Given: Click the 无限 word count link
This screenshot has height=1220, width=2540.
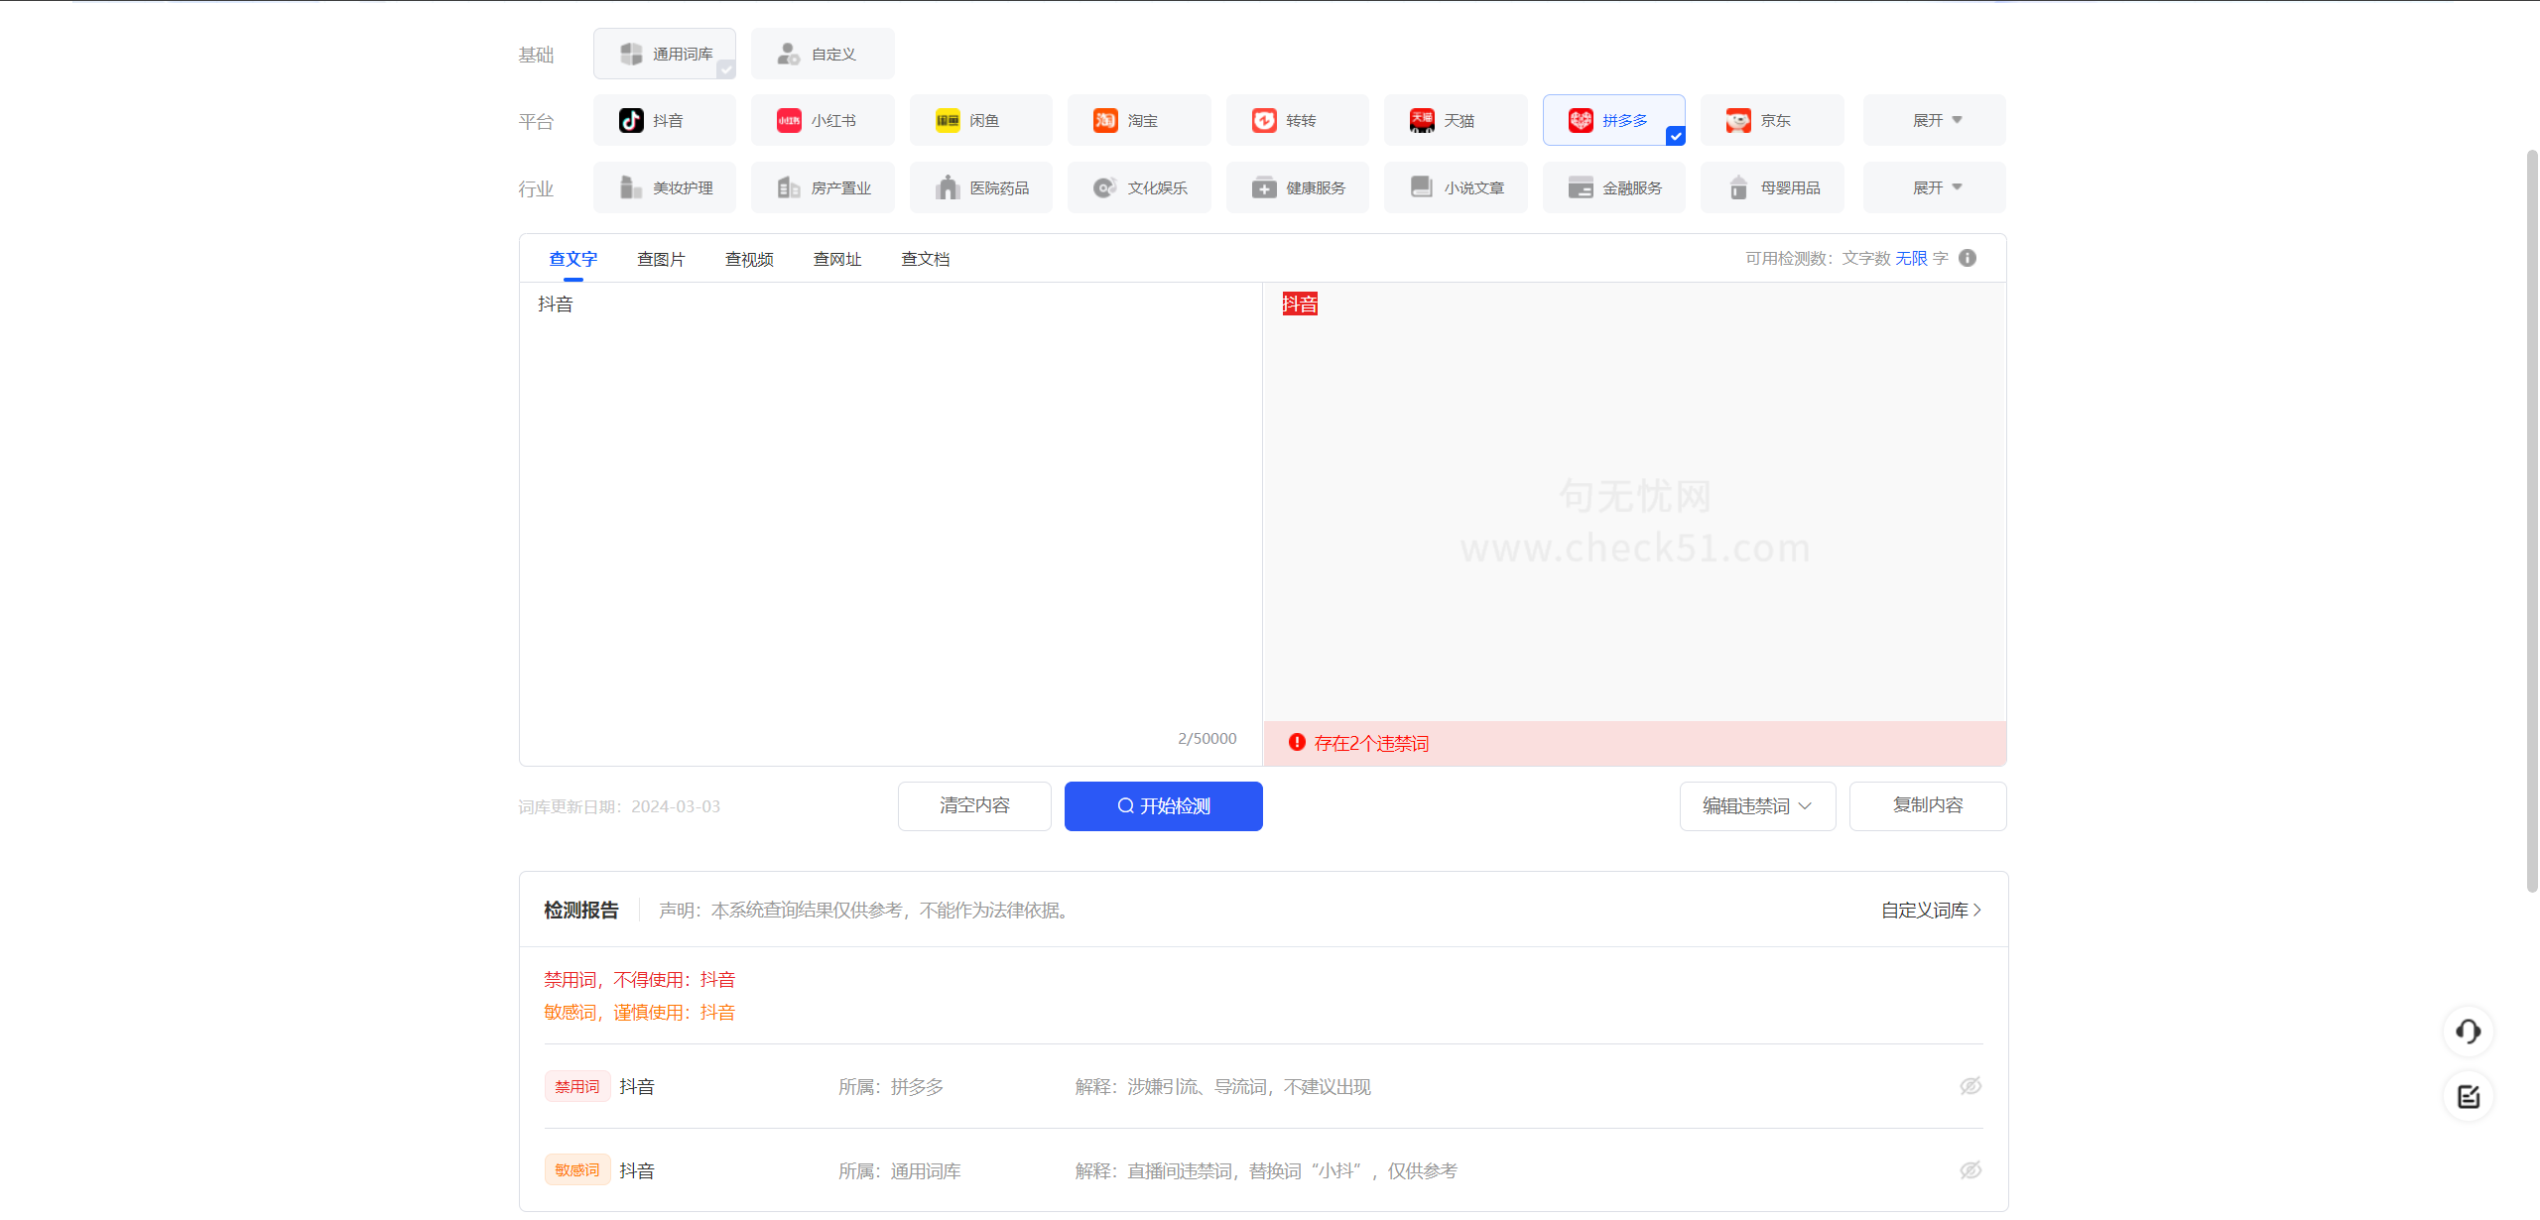Looking at the screenshot, I should [x=1911, y=258].
